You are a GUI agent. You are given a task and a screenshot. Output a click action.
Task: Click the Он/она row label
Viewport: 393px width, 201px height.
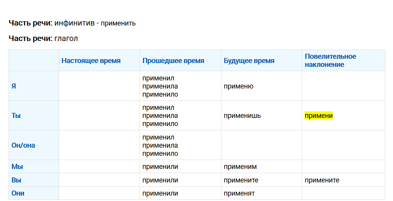click(x=23, y=145)
